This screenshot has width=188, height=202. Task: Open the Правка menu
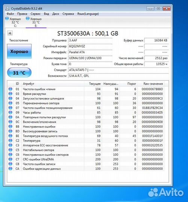pyautogui.click(x=22, y=14)
